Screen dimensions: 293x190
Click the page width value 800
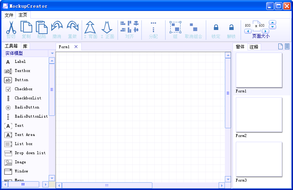[248, 26]
